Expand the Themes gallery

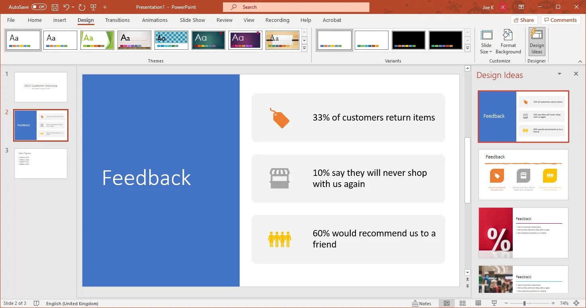(x=304, y=48)
